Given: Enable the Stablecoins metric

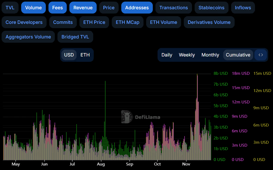Looking at the screenshot, I should click(211, 7).
